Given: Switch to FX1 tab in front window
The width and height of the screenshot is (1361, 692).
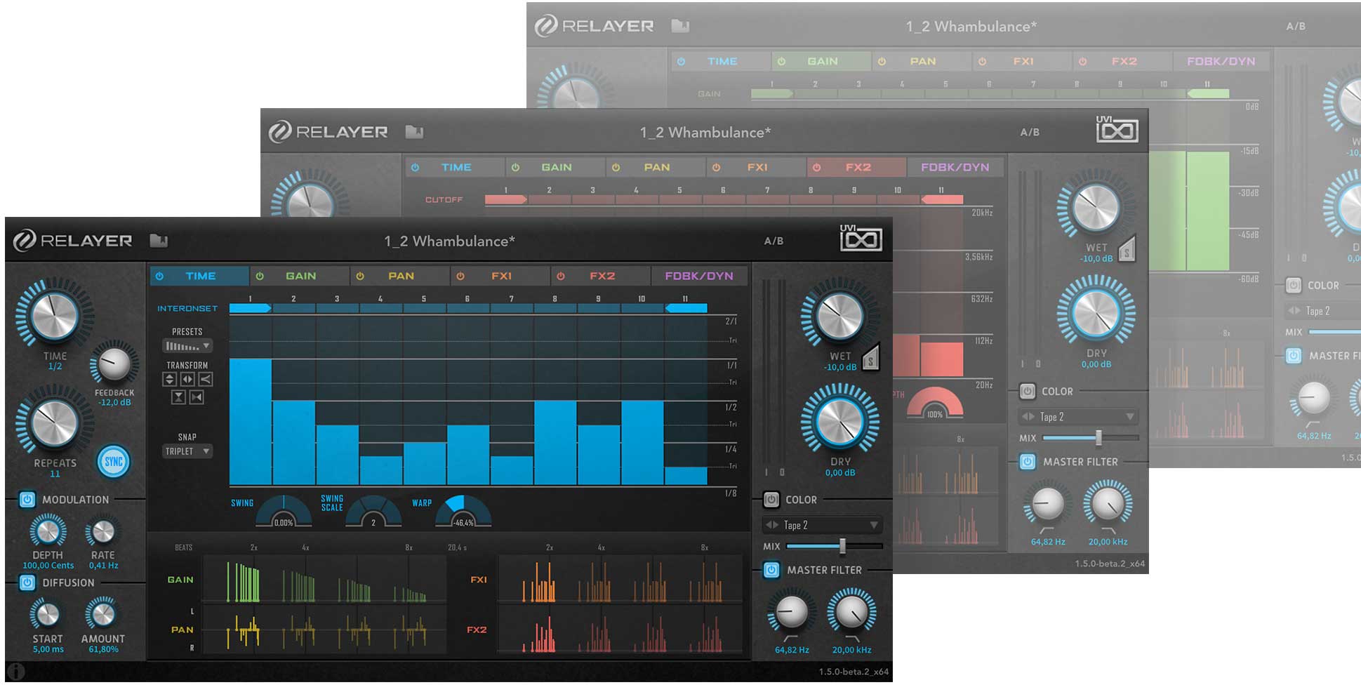Looking at the screenshot, I should point(501,276).
